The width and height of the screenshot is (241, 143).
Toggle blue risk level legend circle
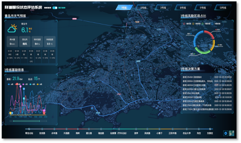[x=212, y=24]
